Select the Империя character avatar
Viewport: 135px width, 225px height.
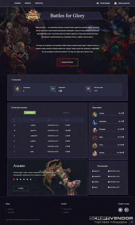[x=95, y=130]
